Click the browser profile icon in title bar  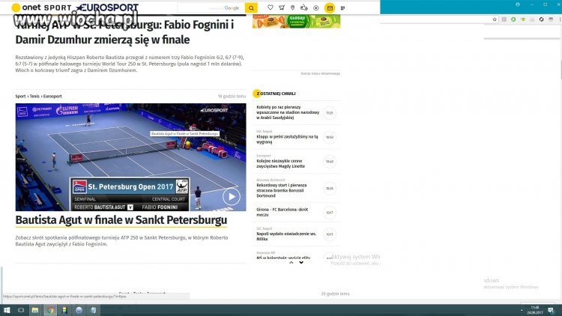[x=518, y=4]
